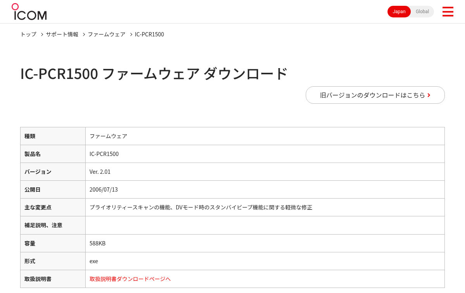Select IC-PCR1500 breadcrumb item

(149, 34)
